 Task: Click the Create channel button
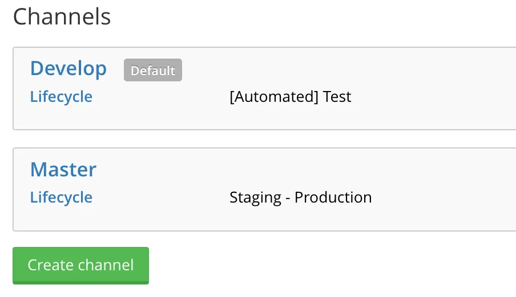(80, 265)
